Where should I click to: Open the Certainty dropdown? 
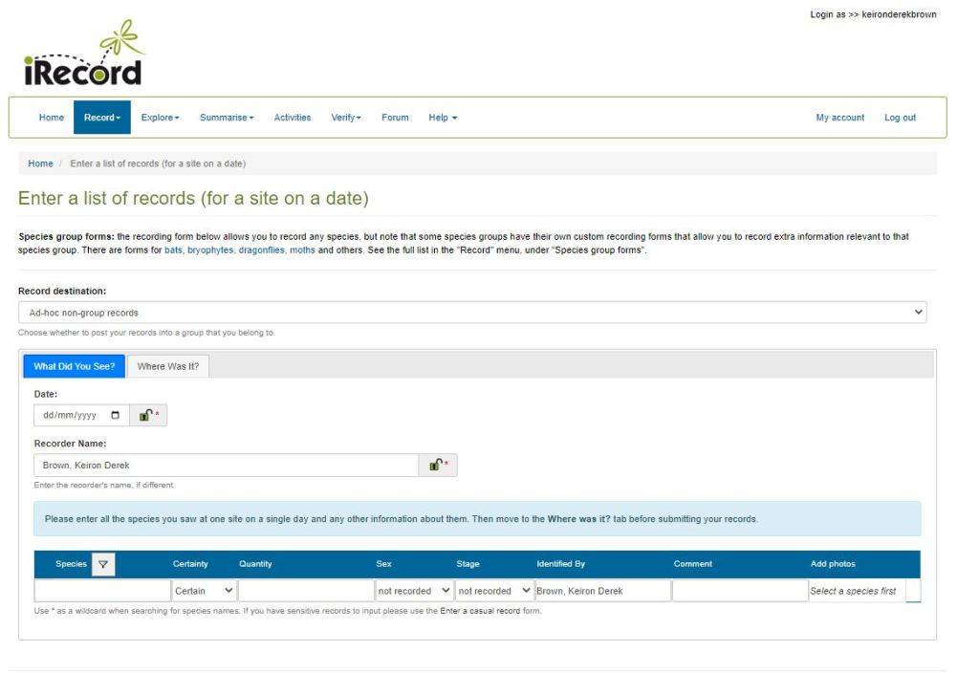tap(204, 591)
